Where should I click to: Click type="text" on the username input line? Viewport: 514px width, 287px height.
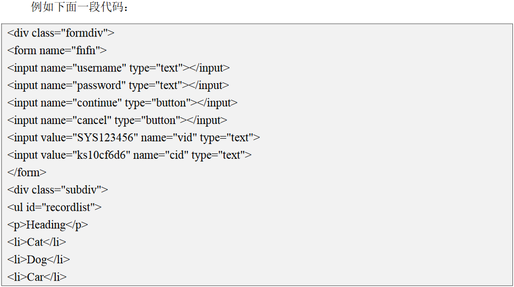tap(156, 68)
